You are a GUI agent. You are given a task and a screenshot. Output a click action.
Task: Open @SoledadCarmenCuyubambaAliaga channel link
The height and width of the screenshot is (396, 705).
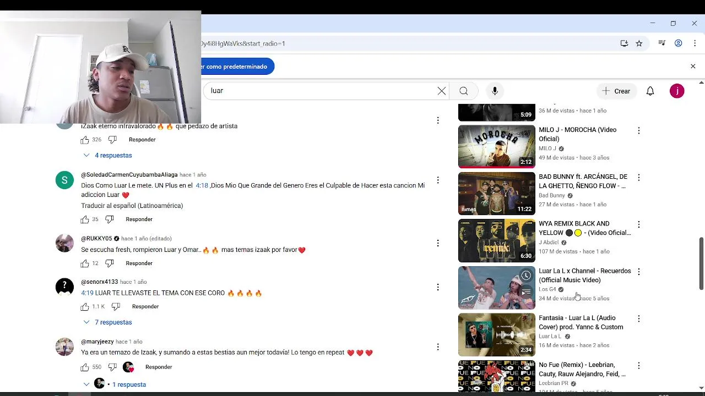point(129,175)
